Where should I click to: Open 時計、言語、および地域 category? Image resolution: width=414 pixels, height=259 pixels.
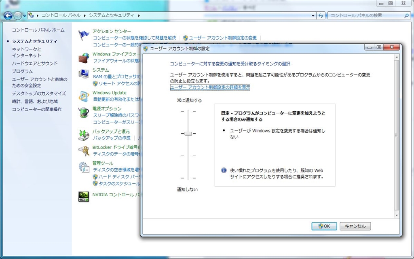click(x=35, y=102)
